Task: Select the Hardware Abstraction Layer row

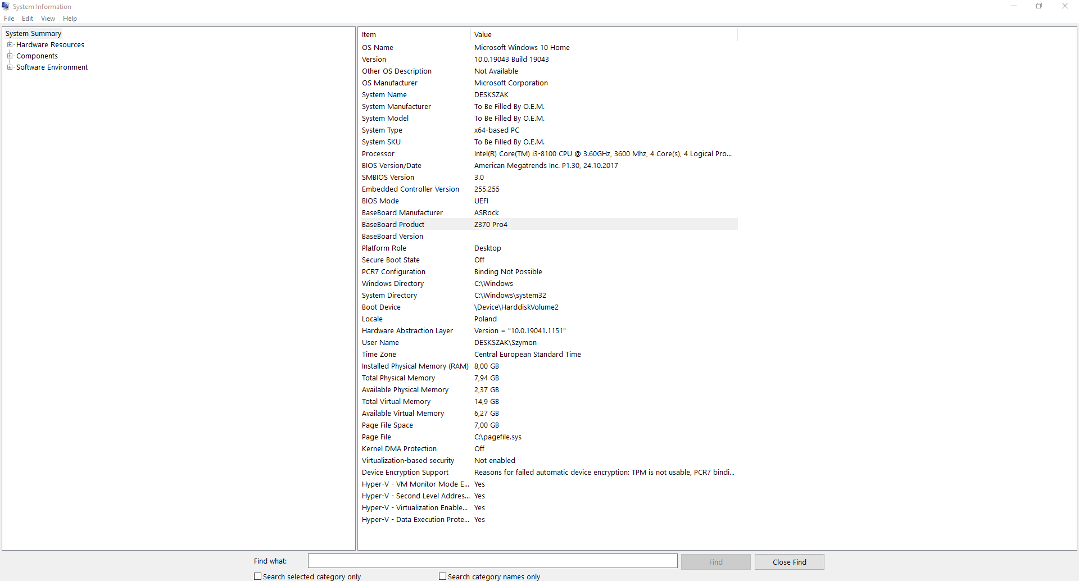Action: pyautogui.click(x=548, y=331)
